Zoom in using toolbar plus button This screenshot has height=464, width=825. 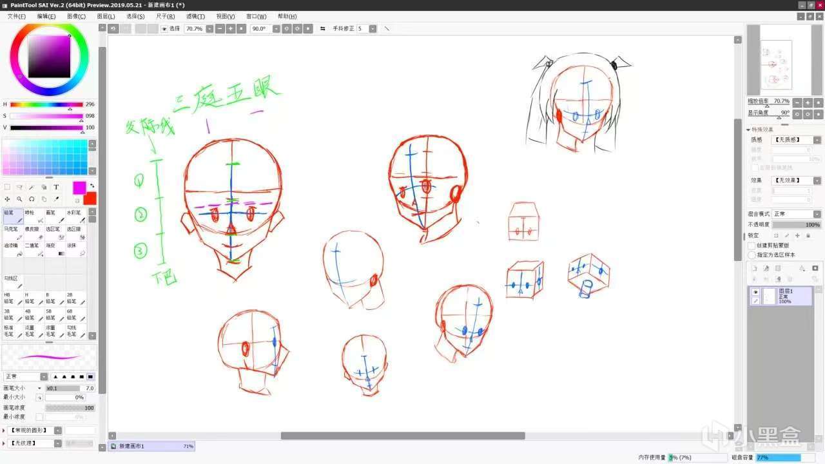tap(230, 29)
